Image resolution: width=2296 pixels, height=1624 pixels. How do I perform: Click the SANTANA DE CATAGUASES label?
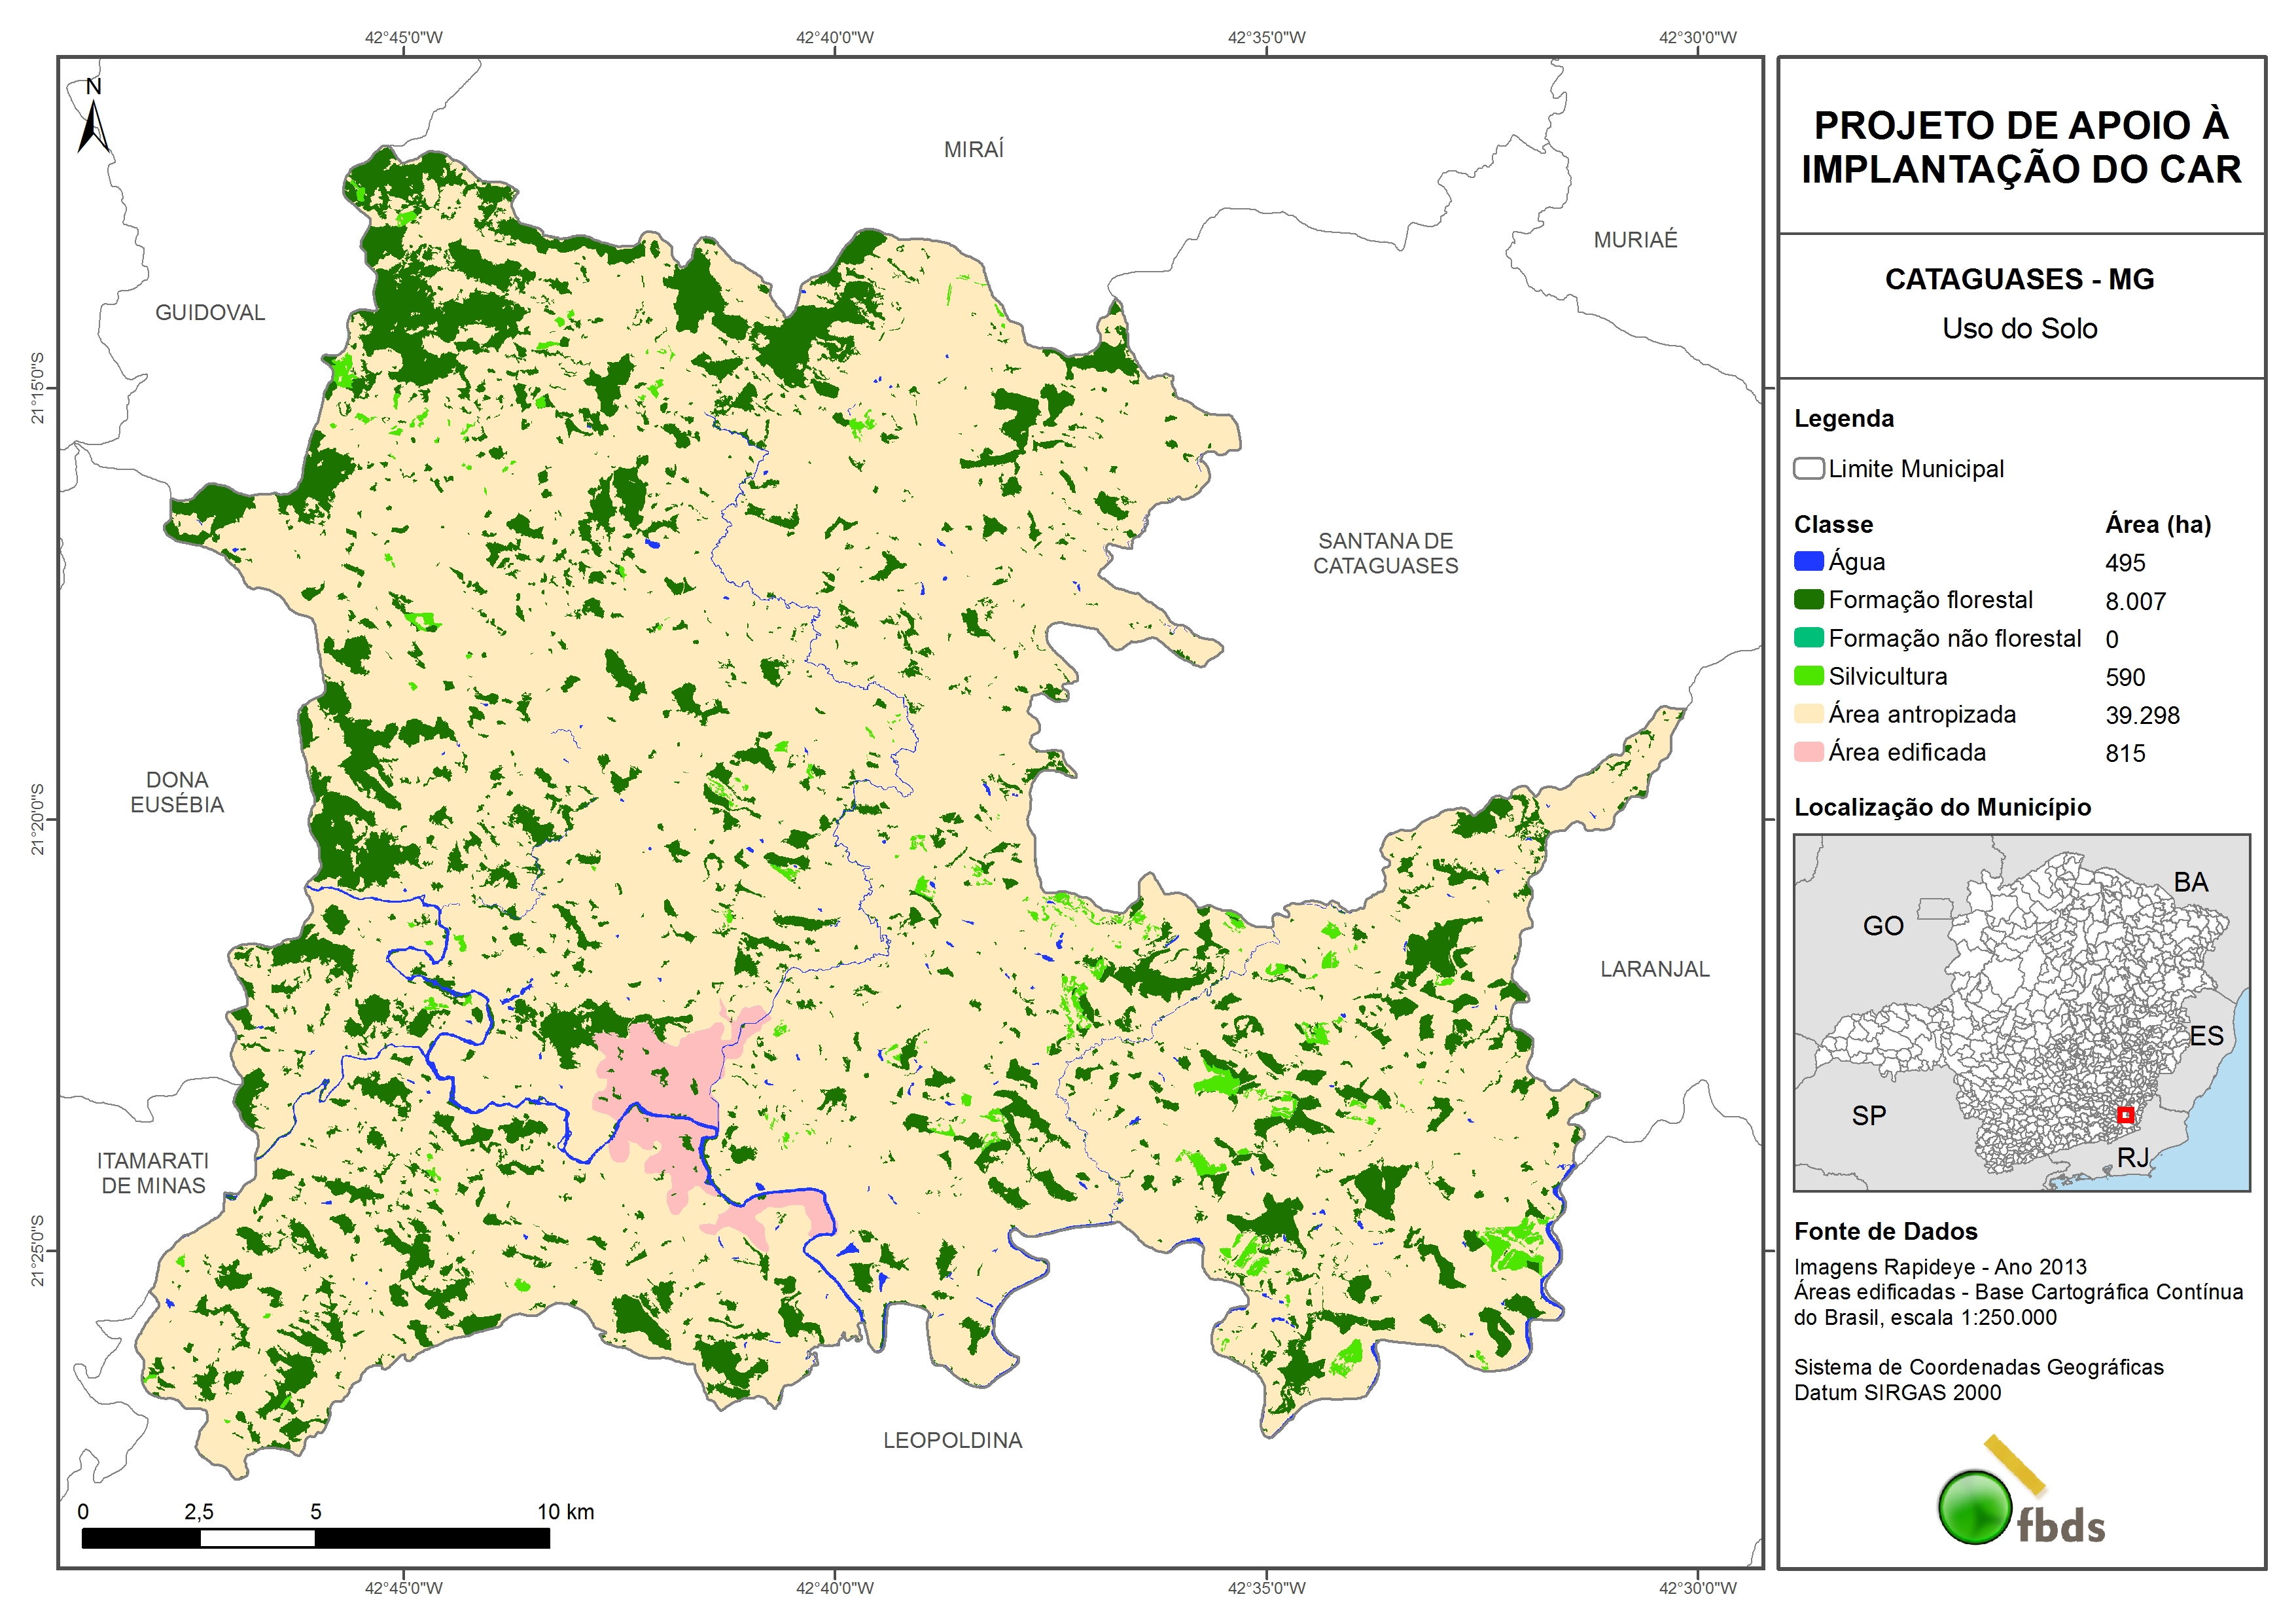1385,553
